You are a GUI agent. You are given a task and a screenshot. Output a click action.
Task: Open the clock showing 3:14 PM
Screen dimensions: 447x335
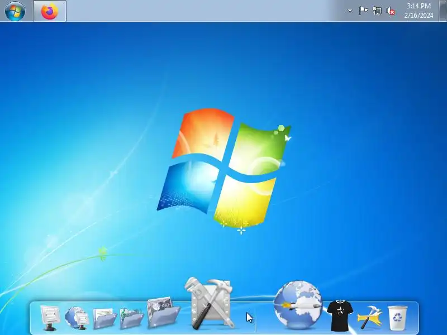click(419, 11)
